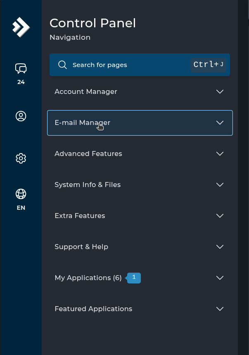Select System Info & Files menu entry
The width and height of the screenshot is (249, 355).
click(88, 185)
